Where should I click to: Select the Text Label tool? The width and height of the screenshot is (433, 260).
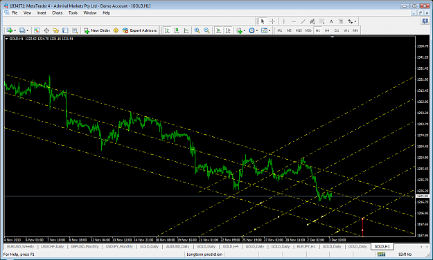click(341, 21)
